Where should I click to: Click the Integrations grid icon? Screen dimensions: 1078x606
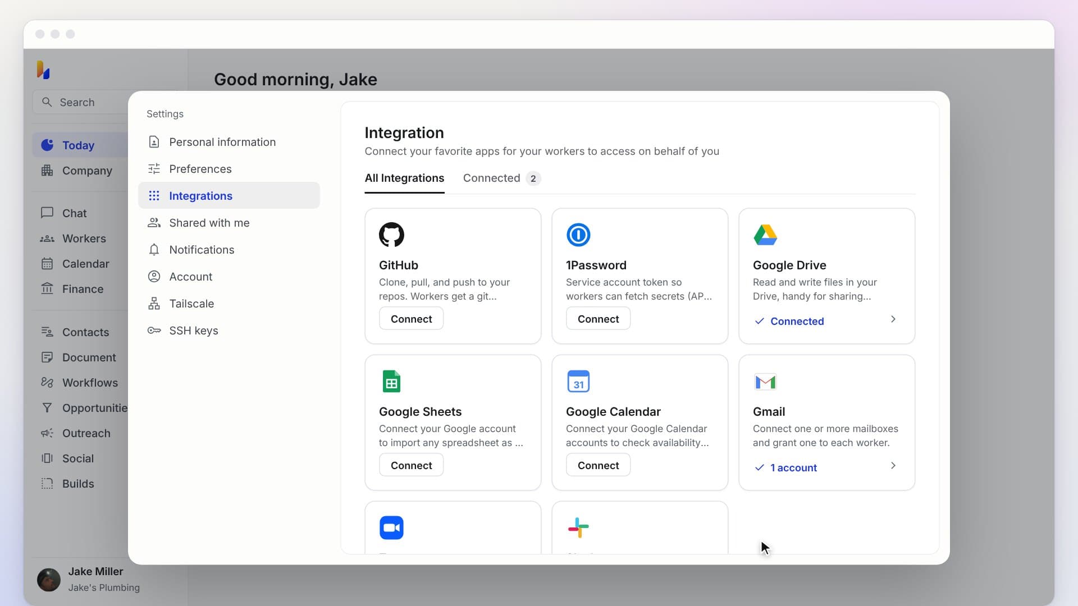[x=154, y=195]
